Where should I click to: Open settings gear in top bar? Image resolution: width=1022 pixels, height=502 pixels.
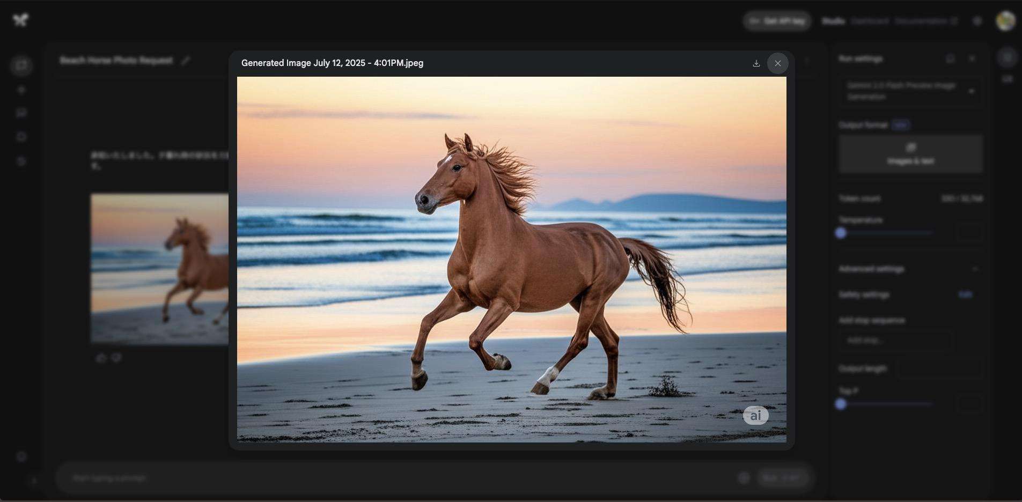click(x=977, y=21)
